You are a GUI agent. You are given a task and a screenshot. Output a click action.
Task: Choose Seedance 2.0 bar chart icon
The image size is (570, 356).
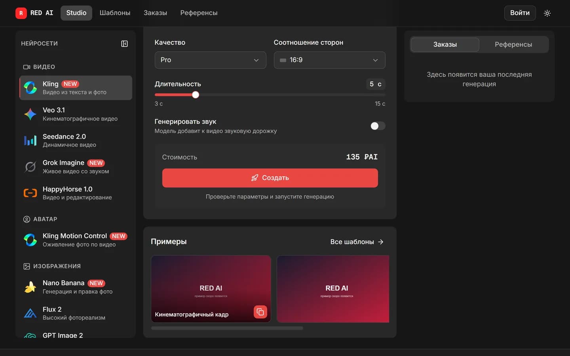point(30,140)
